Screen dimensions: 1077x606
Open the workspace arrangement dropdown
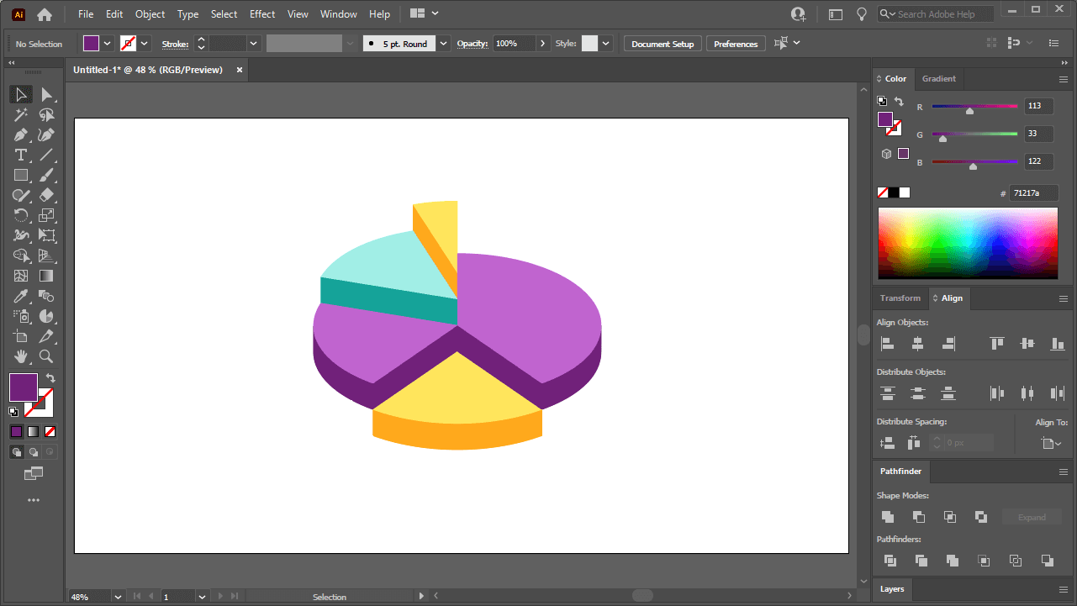[x=425, y=13]
